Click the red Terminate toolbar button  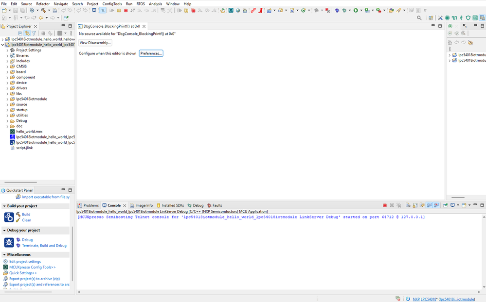pyautogui.click(x=126, y=10)
